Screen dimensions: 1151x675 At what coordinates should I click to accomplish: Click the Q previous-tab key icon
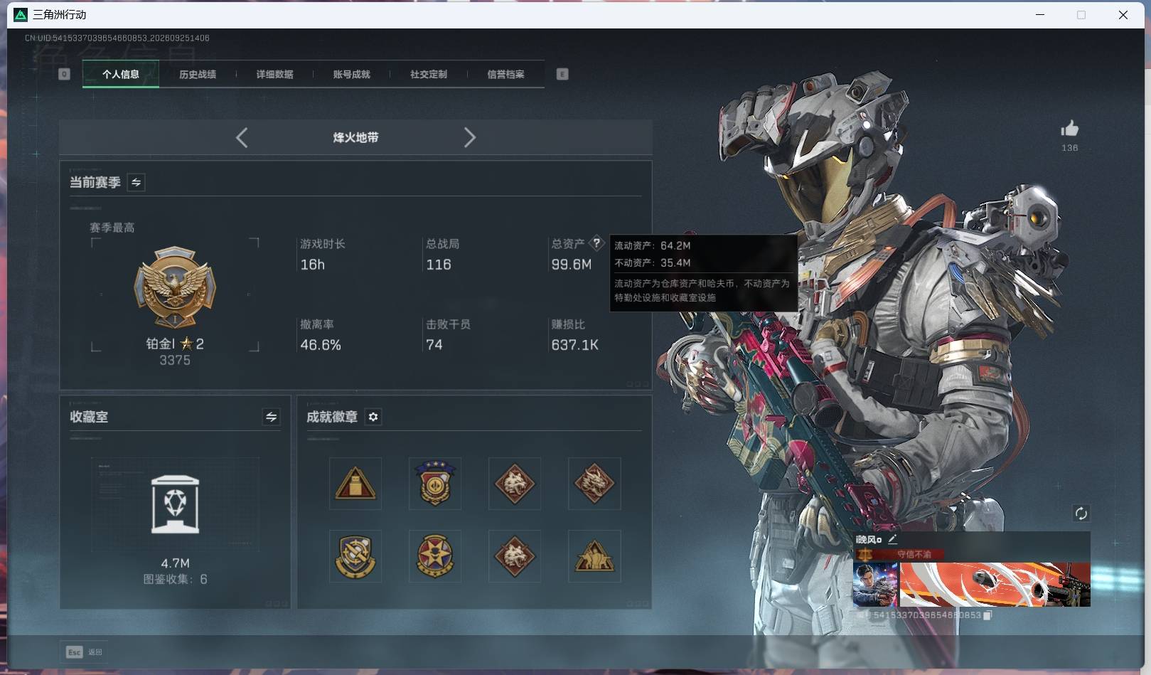pos(64,74)
